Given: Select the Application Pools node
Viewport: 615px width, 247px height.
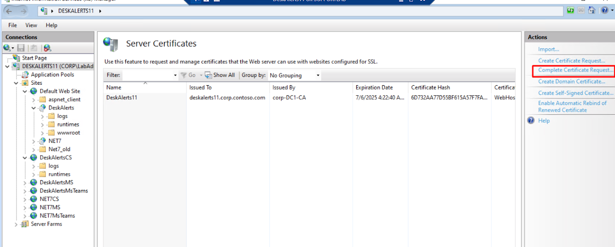Looking at the screenshot, I should coord(52,74).
